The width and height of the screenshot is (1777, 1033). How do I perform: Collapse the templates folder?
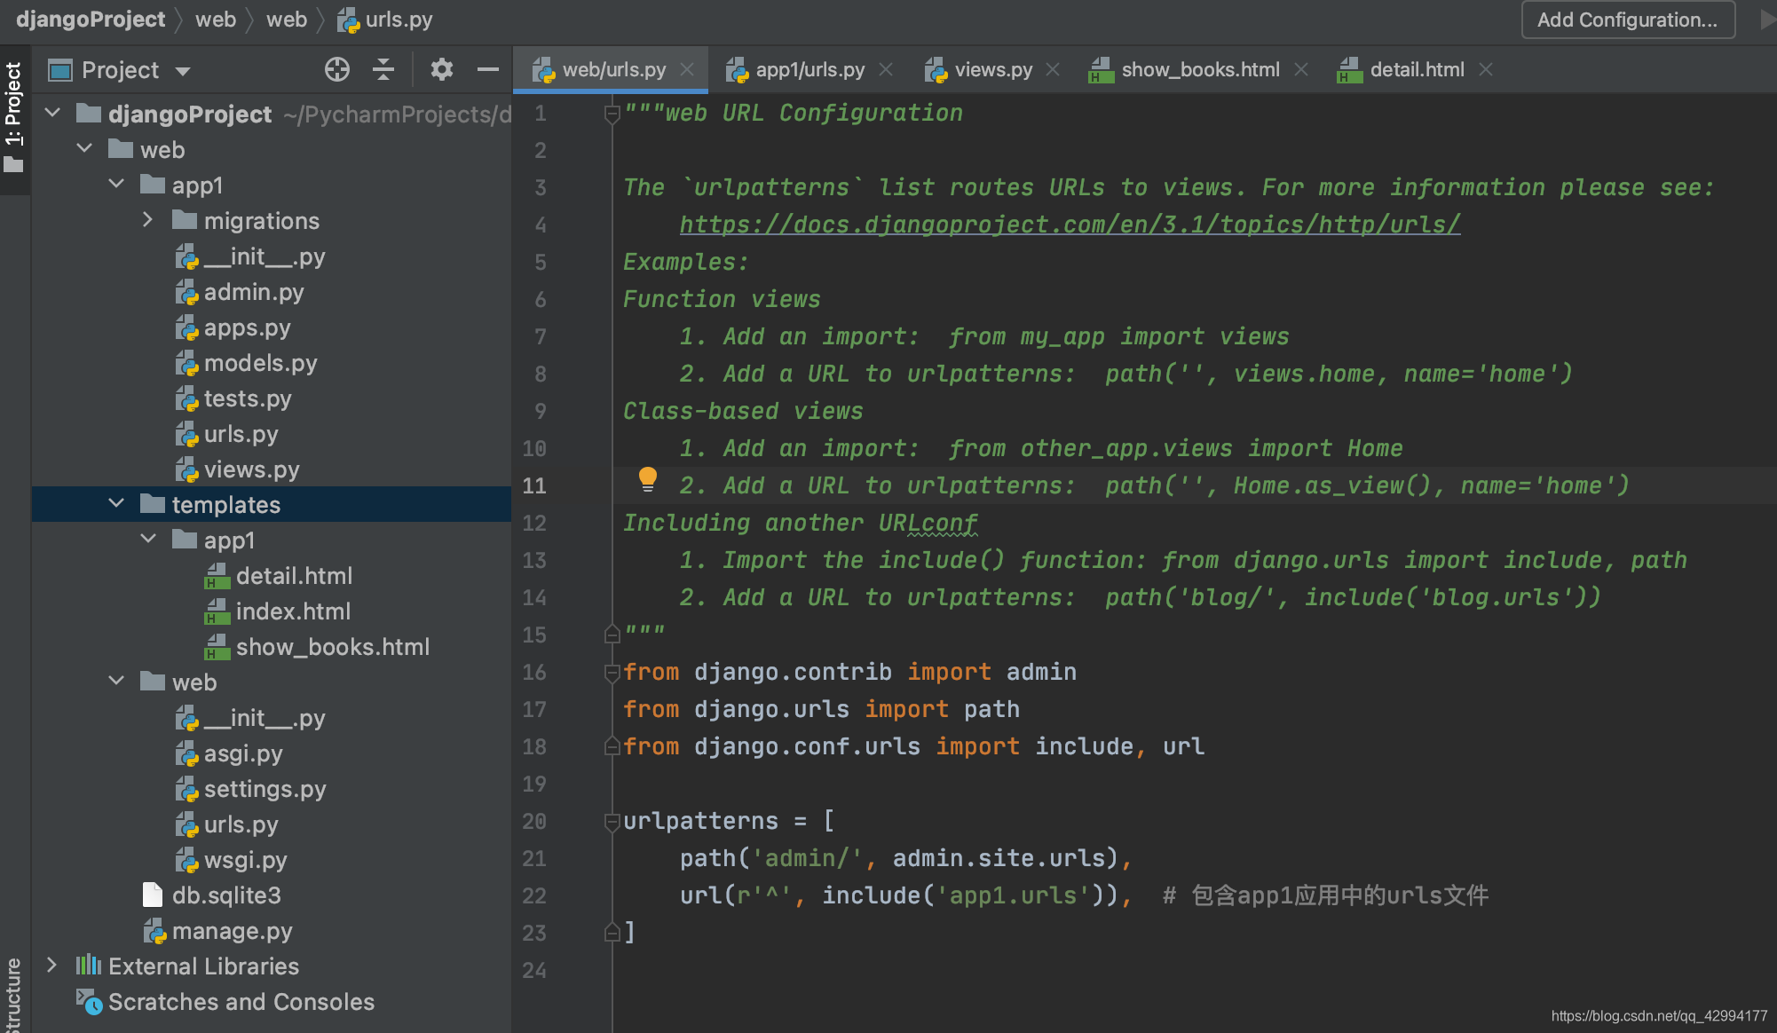117,504
